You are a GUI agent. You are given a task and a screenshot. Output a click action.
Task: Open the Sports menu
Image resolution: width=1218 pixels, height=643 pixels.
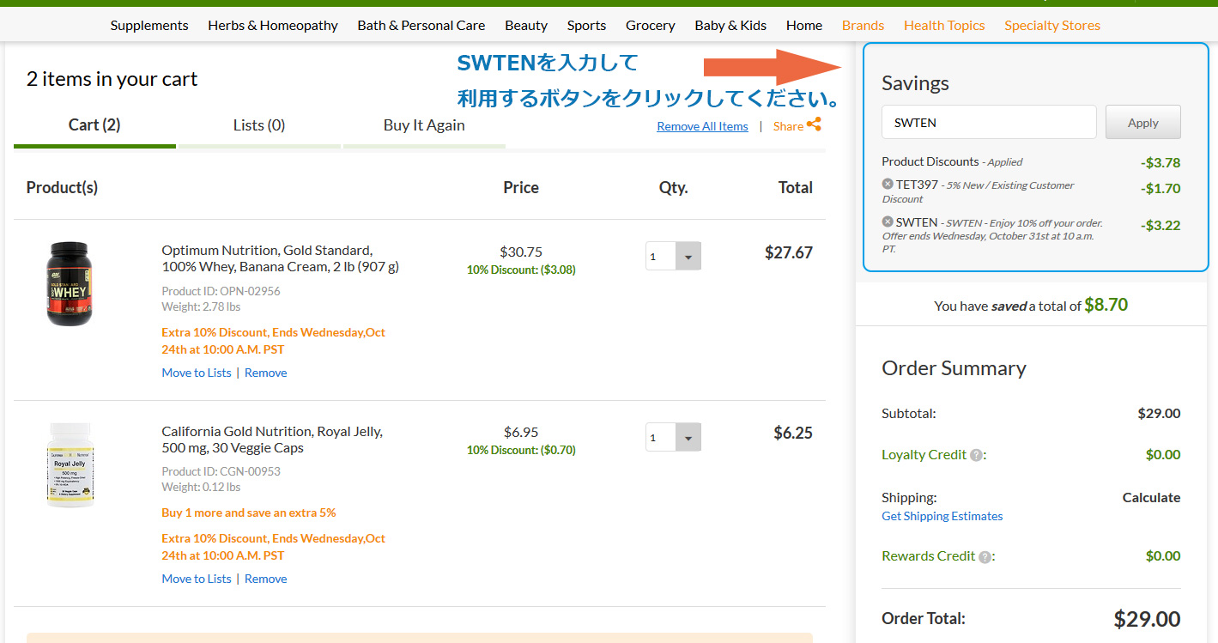coord(586,25)
